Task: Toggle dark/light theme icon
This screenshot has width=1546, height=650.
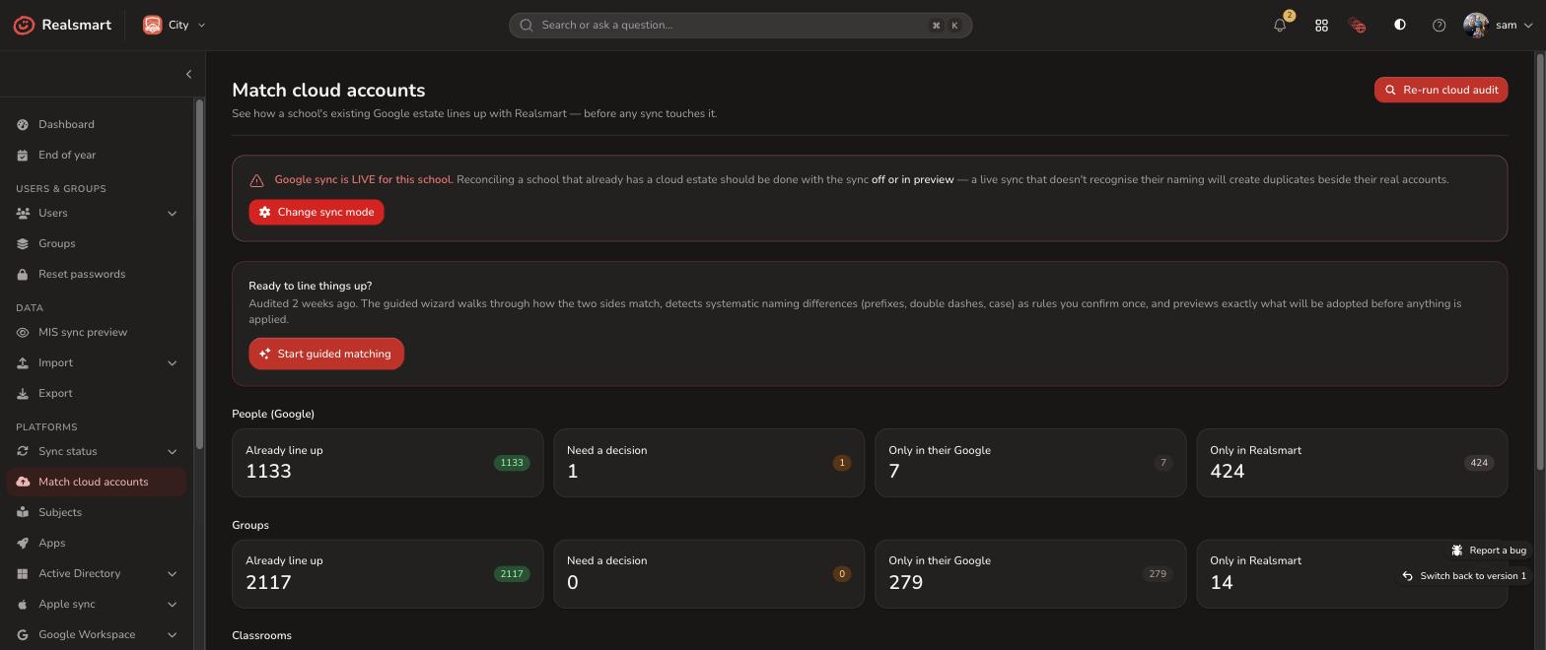Action: click(1399, 25)
